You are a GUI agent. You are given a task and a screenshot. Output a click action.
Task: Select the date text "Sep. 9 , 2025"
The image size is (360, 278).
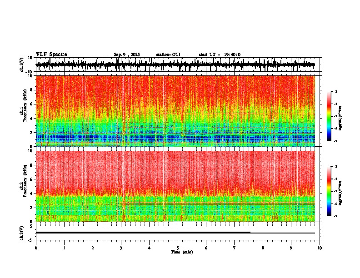127,55
